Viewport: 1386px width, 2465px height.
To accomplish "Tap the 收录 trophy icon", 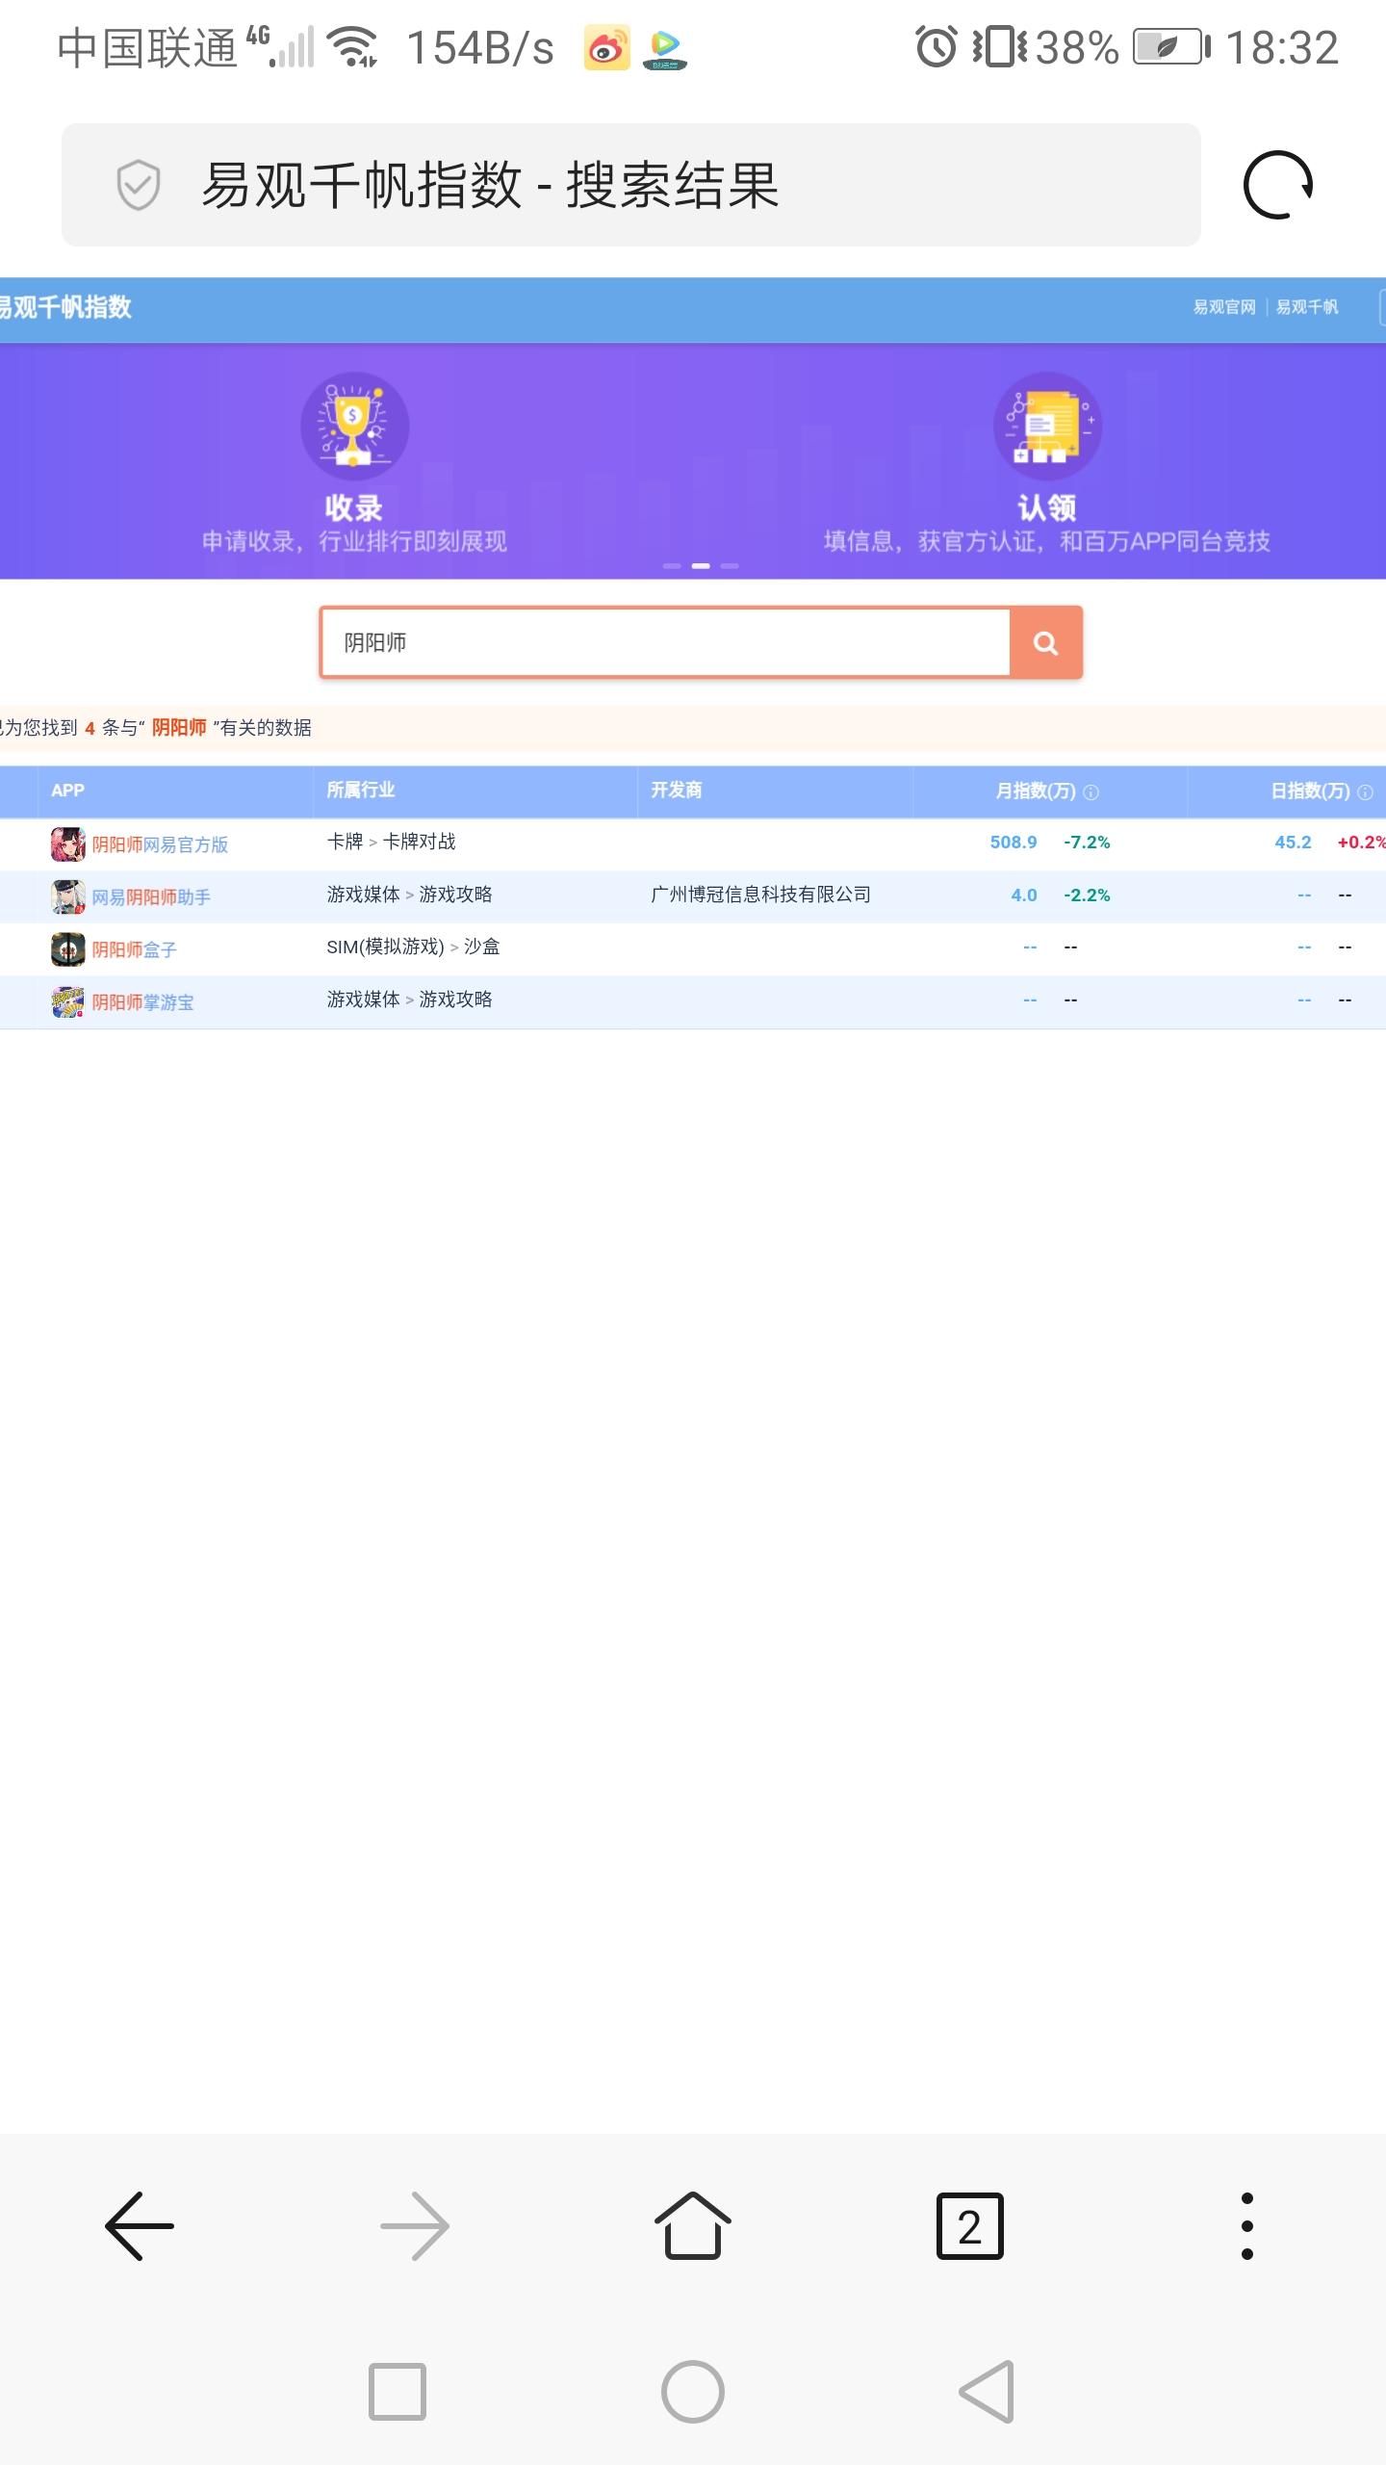I will pyautogui.click(x=354, y=426).
